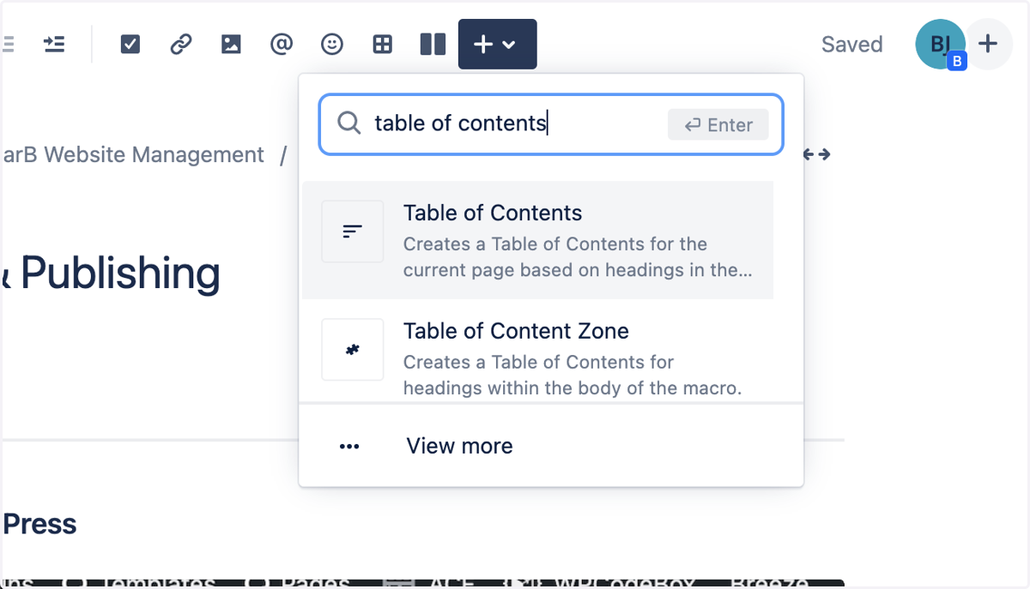Click the Enter hint button

click(x=718, y=125)
